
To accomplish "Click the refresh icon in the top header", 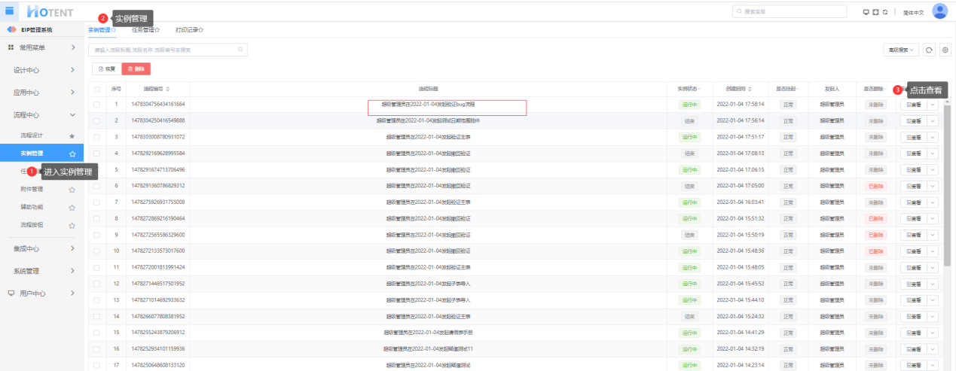I will (885, 12).
